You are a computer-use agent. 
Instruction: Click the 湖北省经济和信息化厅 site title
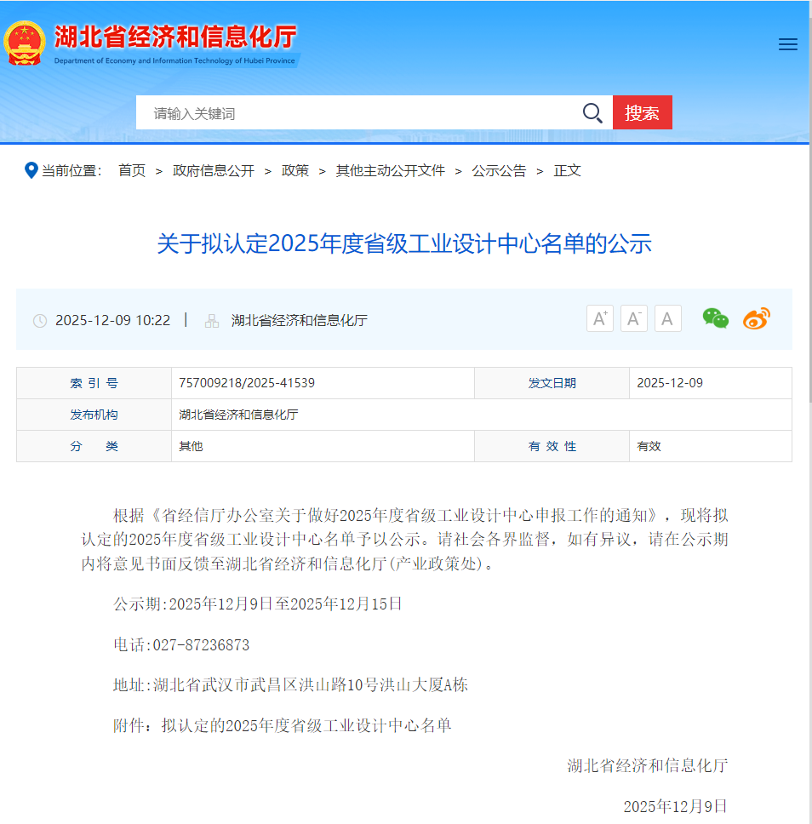[175, 37]
